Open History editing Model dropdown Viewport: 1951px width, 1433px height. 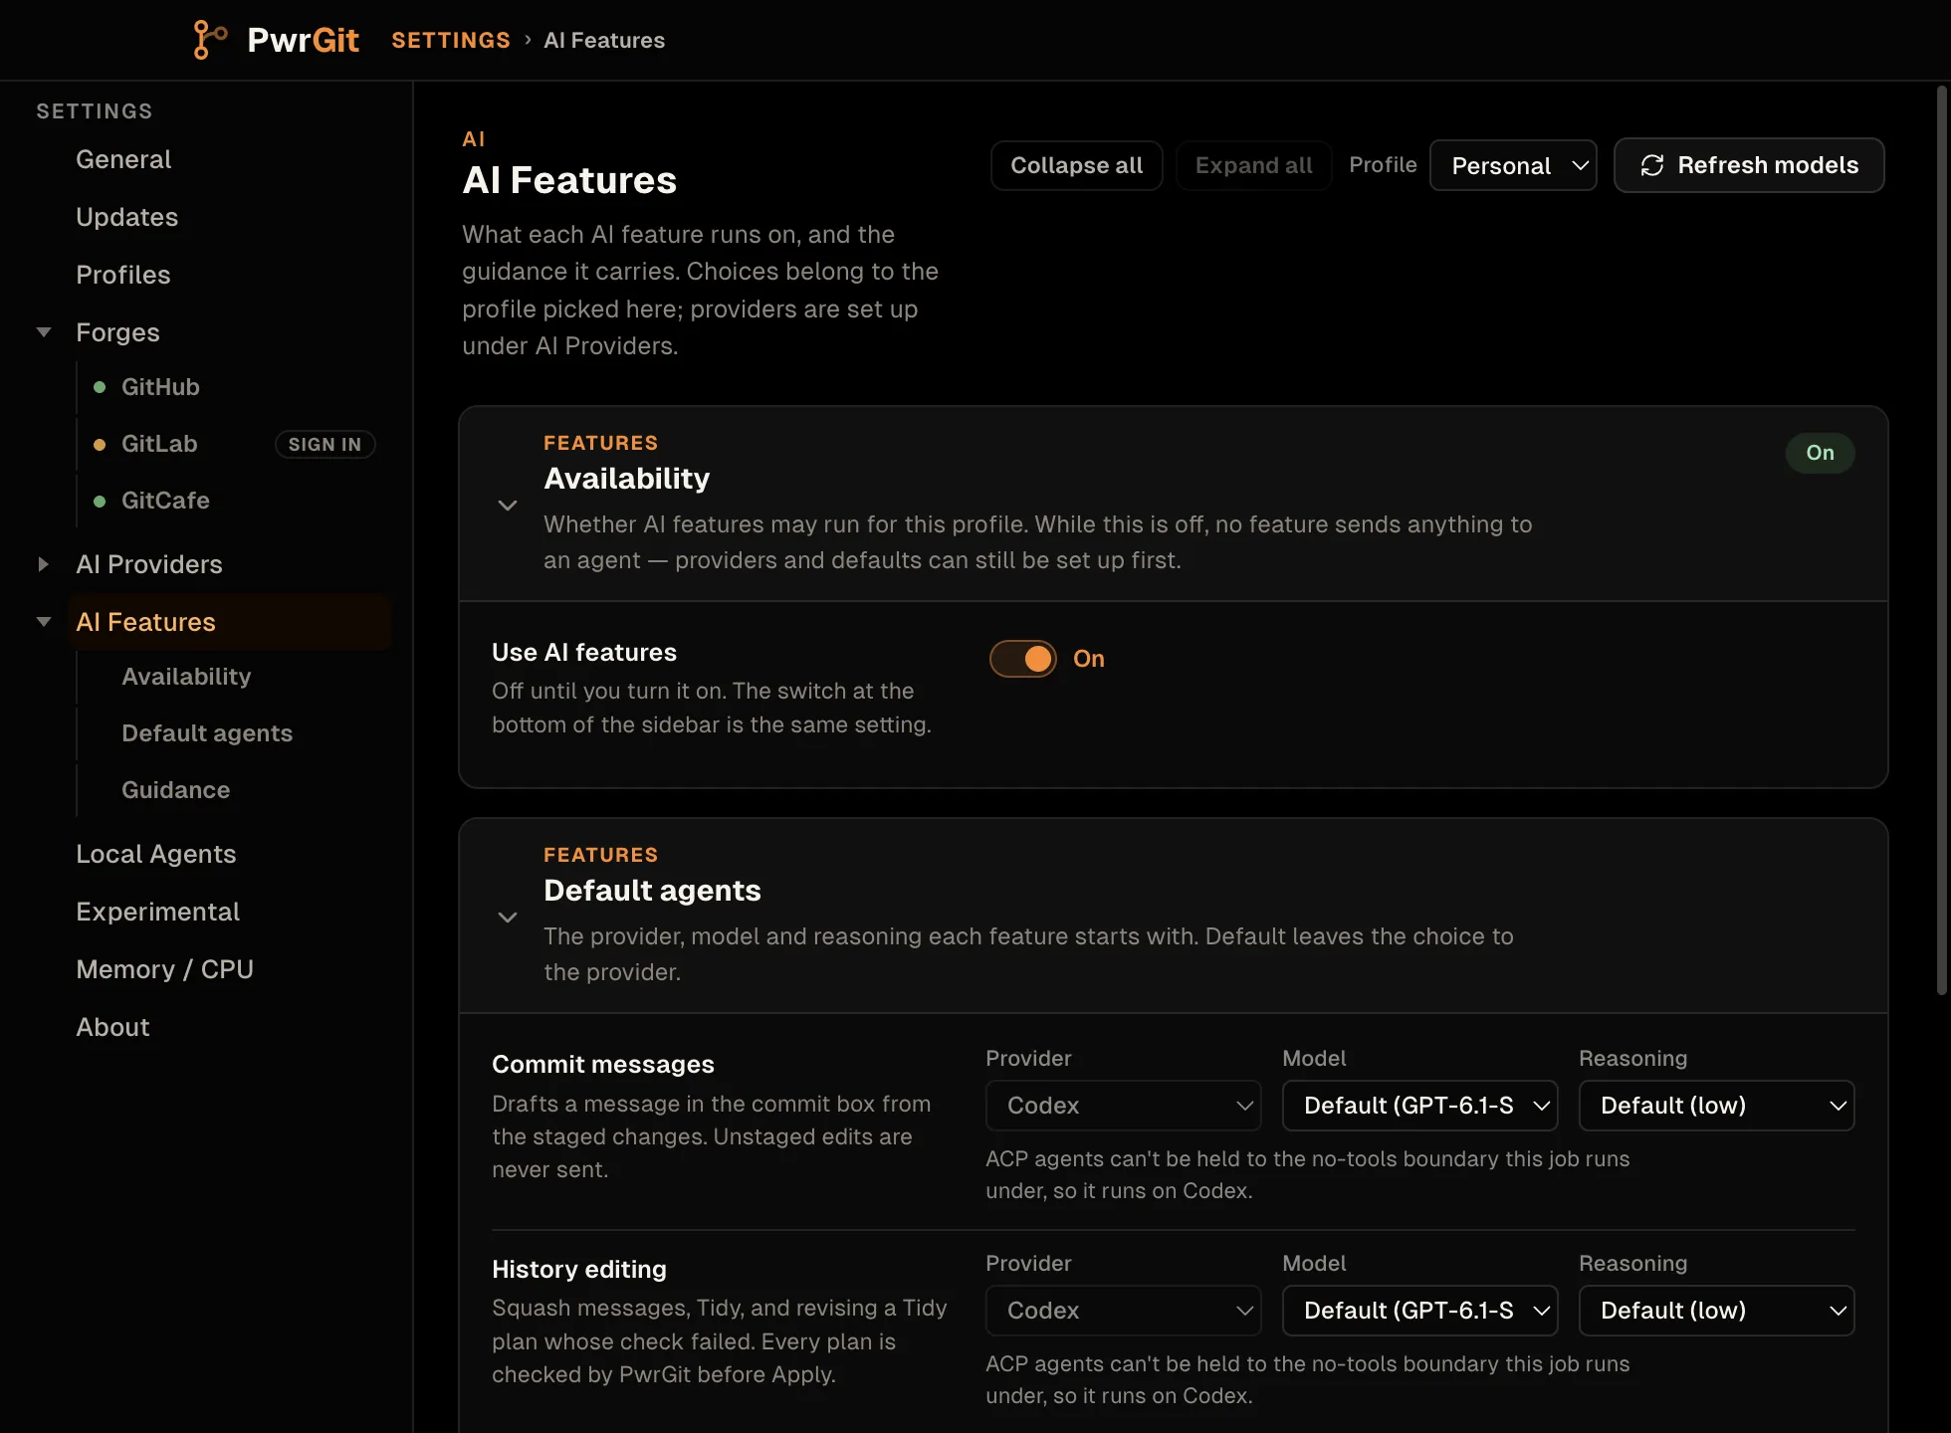pyautogui.click(x=1419, y=1311)
